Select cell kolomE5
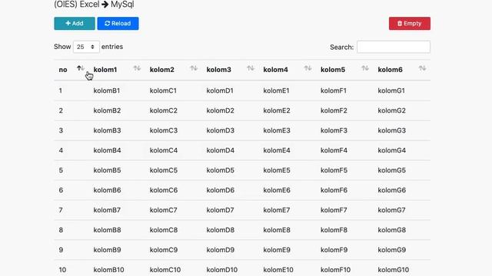This screenshot has height=276, width=492. point(277,170)
